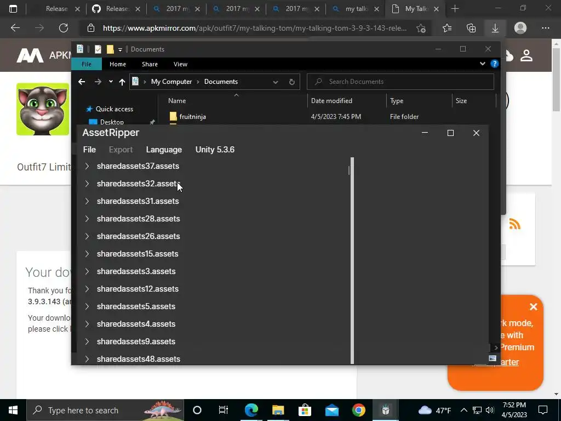Open recent locations dropdown in File Explorer
This screenshot has height=421, width=561.
point(111,82)
